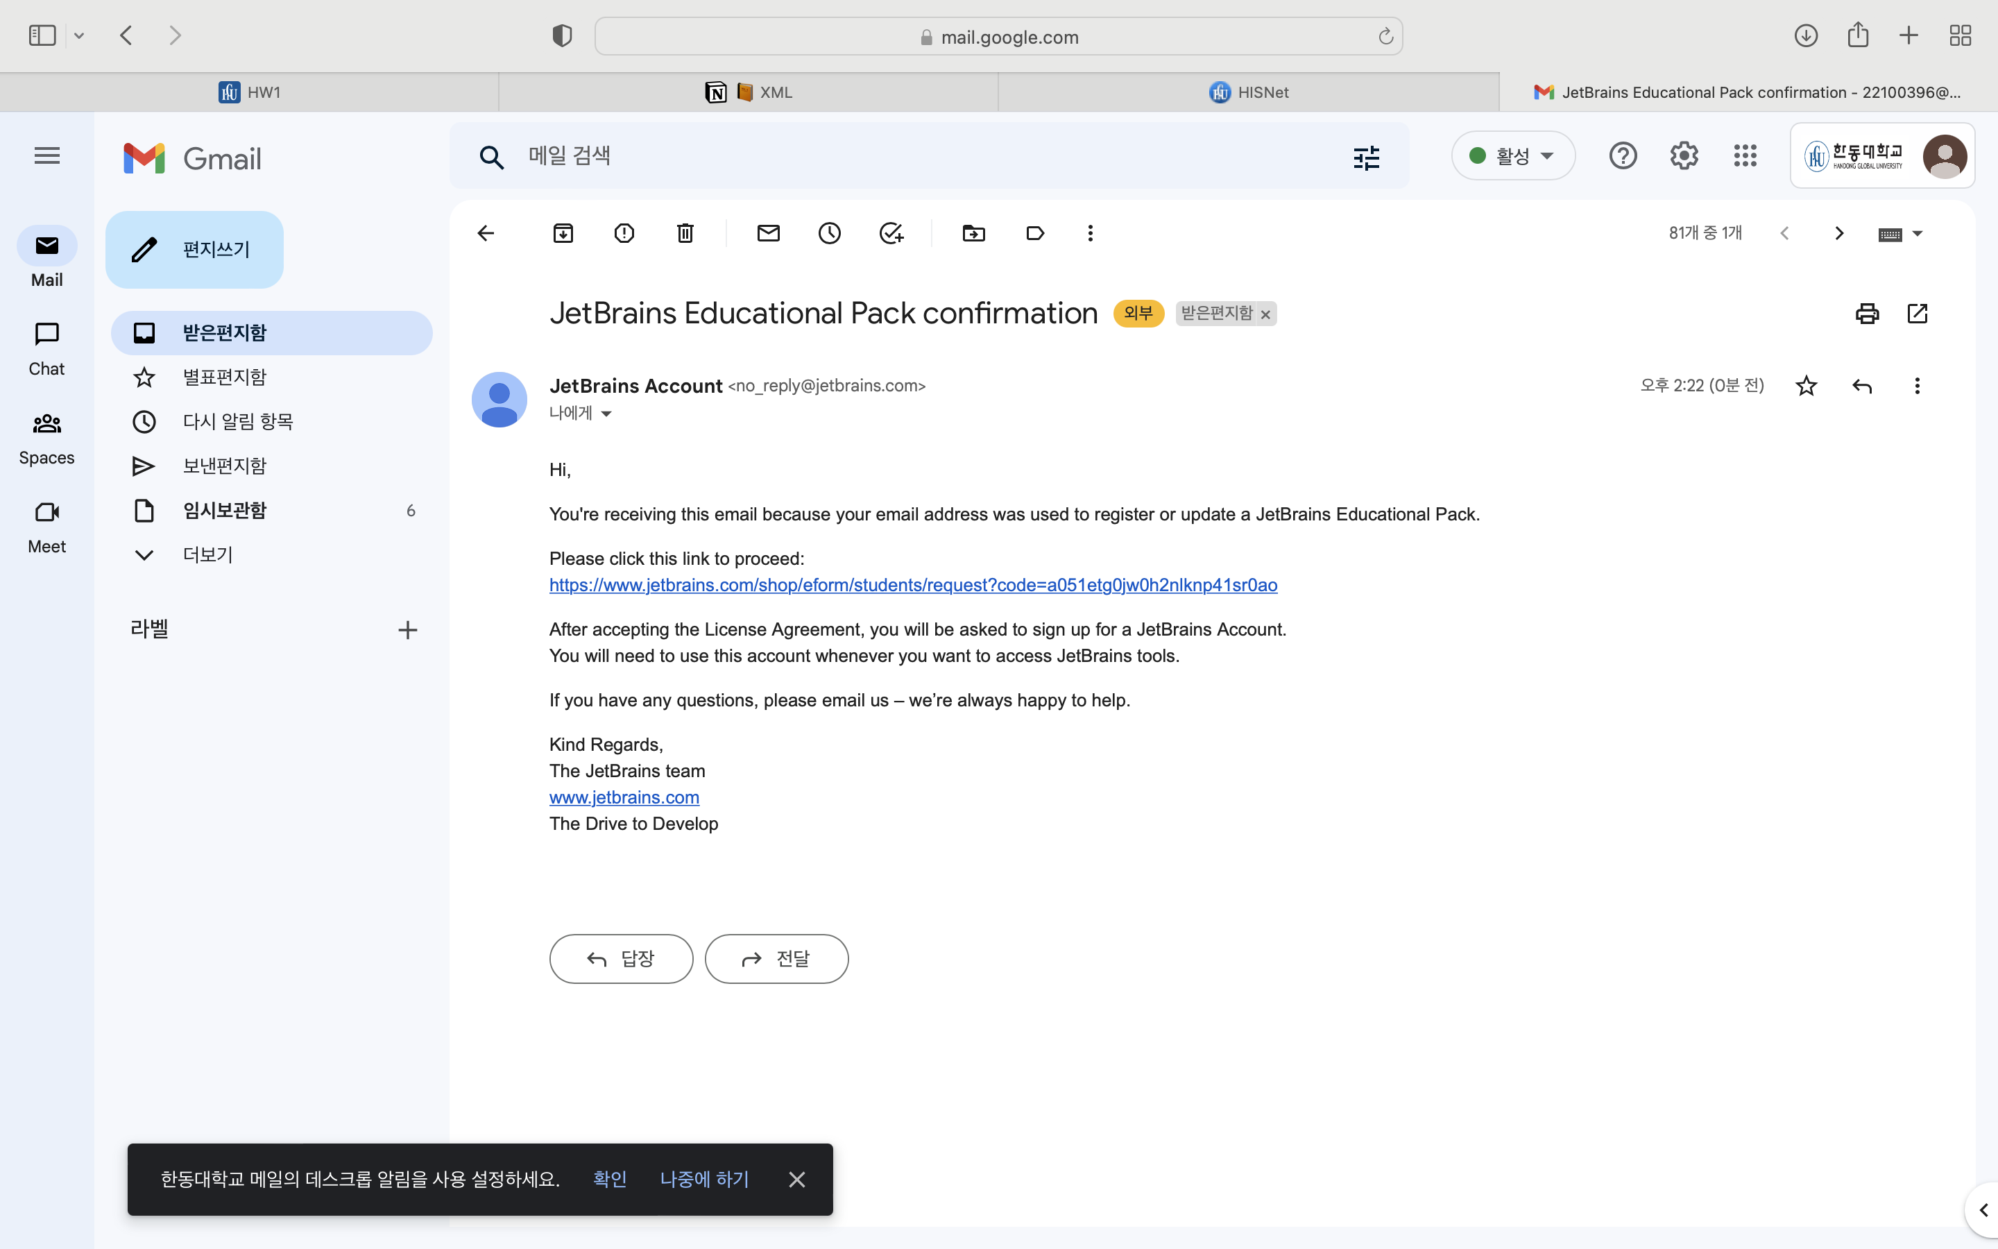Open the 보낸편지함 folder
This screenshot has height=1249, width=1998.
(x=224, y=466)
